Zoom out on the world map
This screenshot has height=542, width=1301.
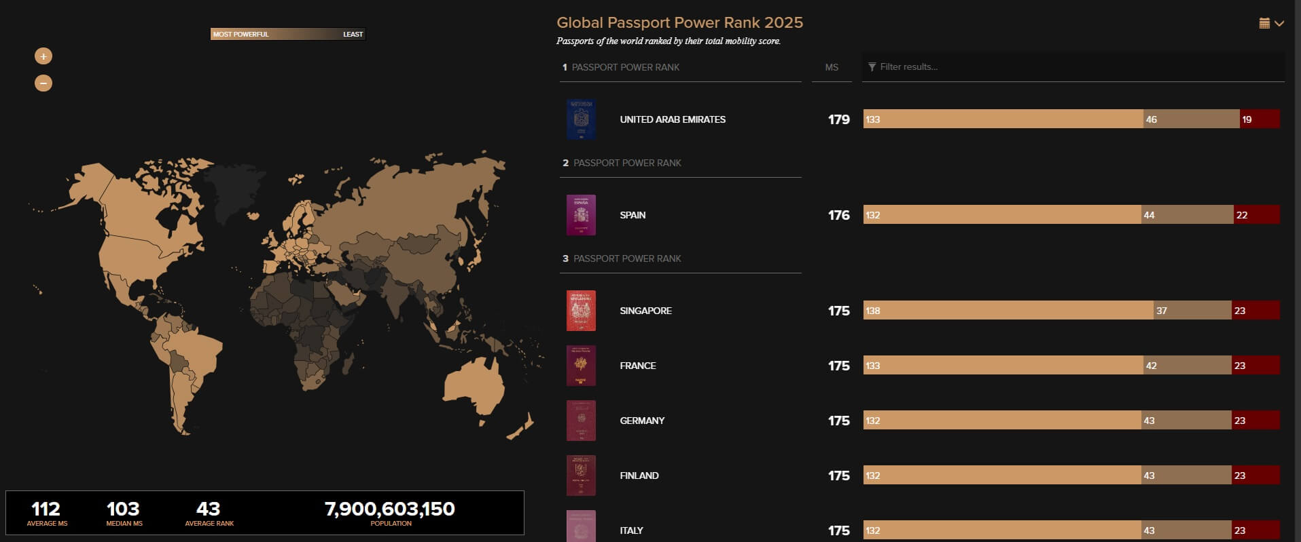tap(43, 83)
